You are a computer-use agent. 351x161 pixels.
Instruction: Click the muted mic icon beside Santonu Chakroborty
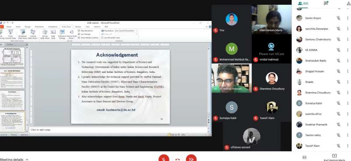point(338,39)
